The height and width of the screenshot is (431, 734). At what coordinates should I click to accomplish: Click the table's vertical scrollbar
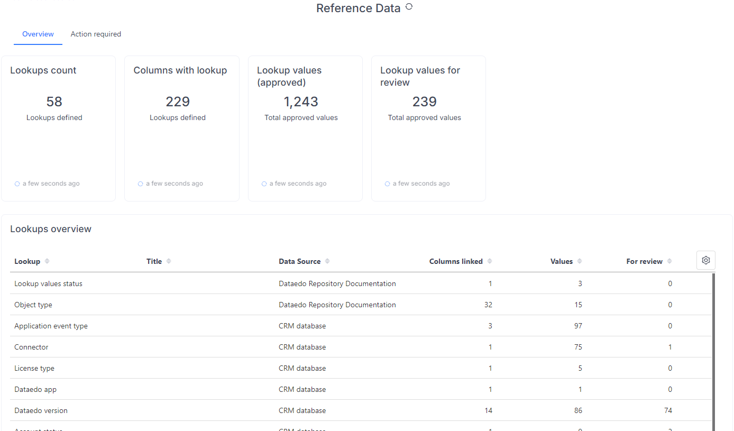click(713, 352)
